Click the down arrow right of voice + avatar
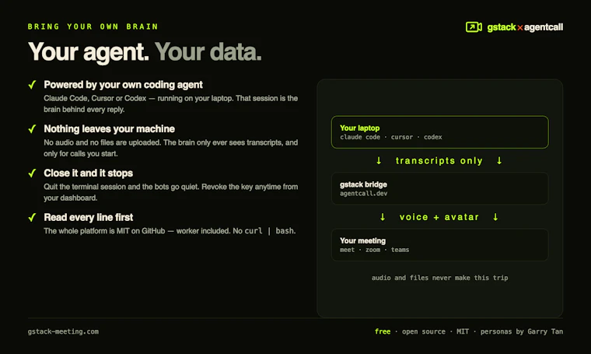Viewport: 591px width, 354px height. 495,217
